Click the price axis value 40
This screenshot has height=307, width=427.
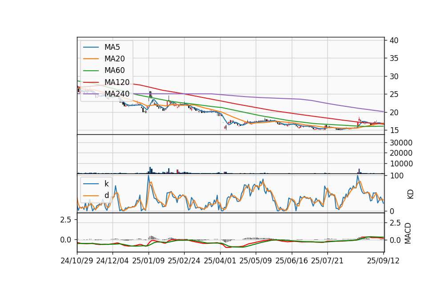click(394, 40)
